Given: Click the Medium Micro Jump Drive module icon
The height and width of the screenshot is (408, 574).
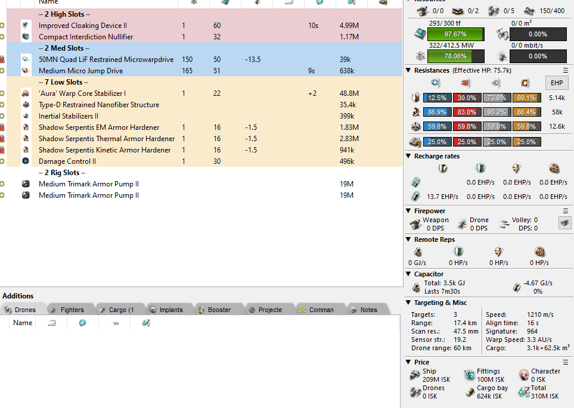Looking at the screenshot, I should coord(26,71).
